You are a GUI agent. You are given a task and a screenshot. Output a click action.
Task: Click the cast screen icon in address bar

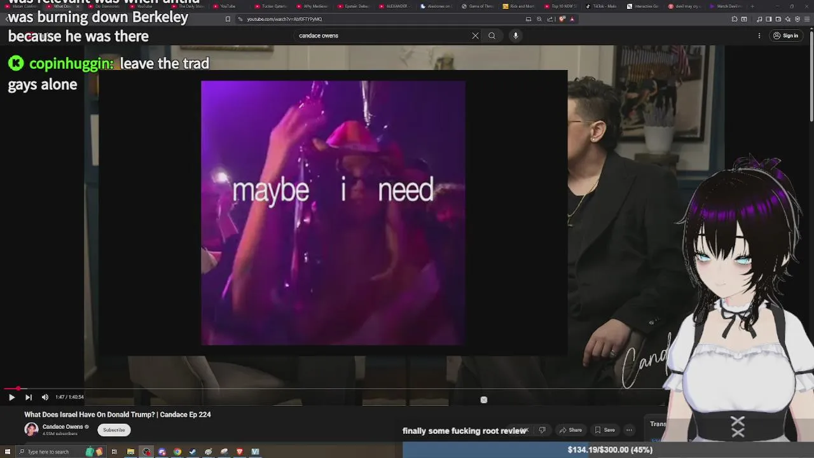click(x=528, y=19)
